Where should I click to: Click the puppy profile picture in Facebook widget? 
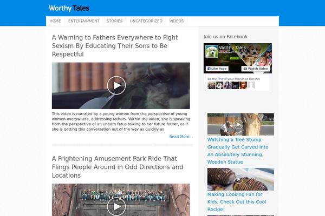point(212,51)
